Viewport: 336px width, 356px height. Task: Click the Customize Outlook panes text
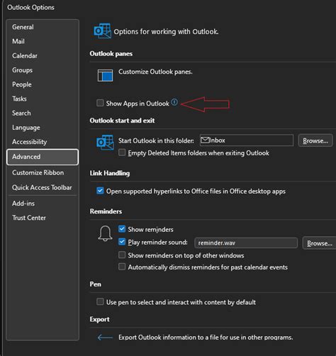(155, 72)
